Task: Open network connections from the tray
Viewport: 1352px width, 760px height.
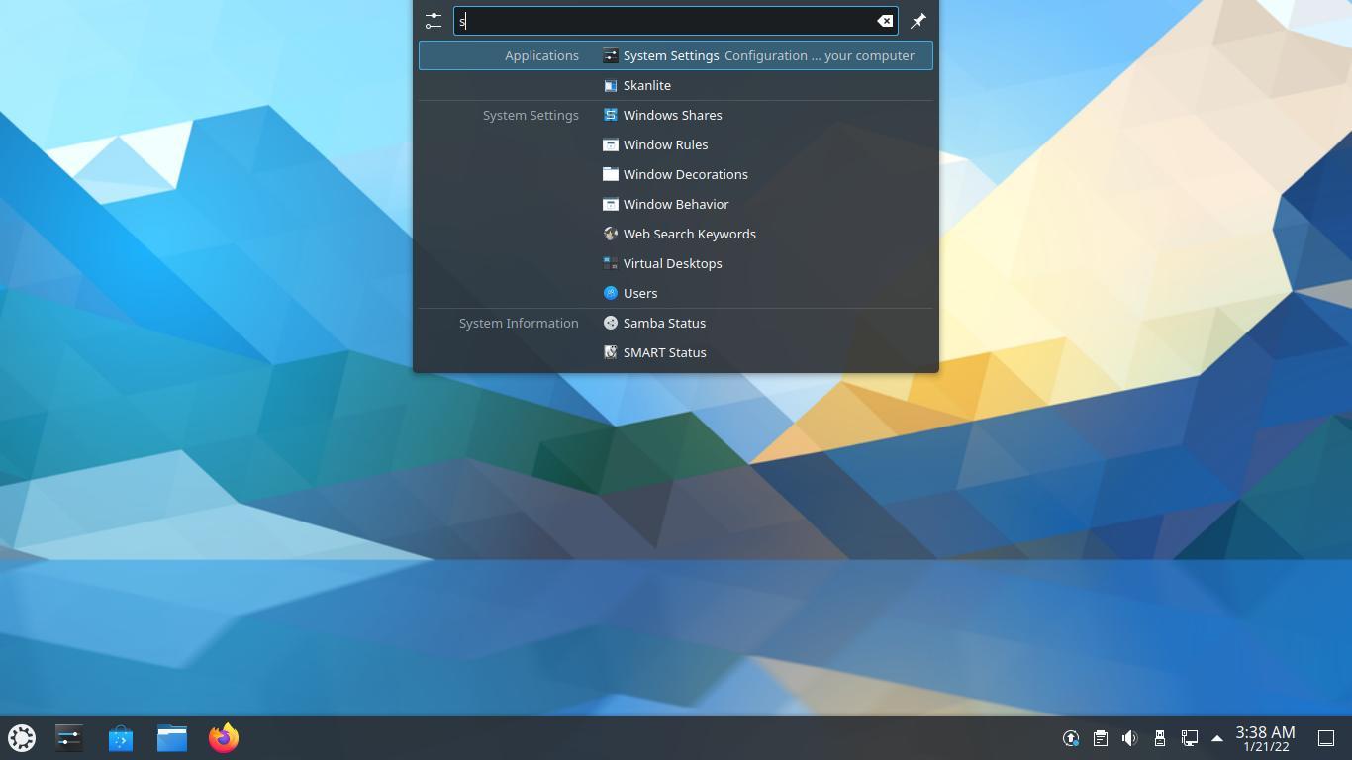Action: pos(1188,737)
